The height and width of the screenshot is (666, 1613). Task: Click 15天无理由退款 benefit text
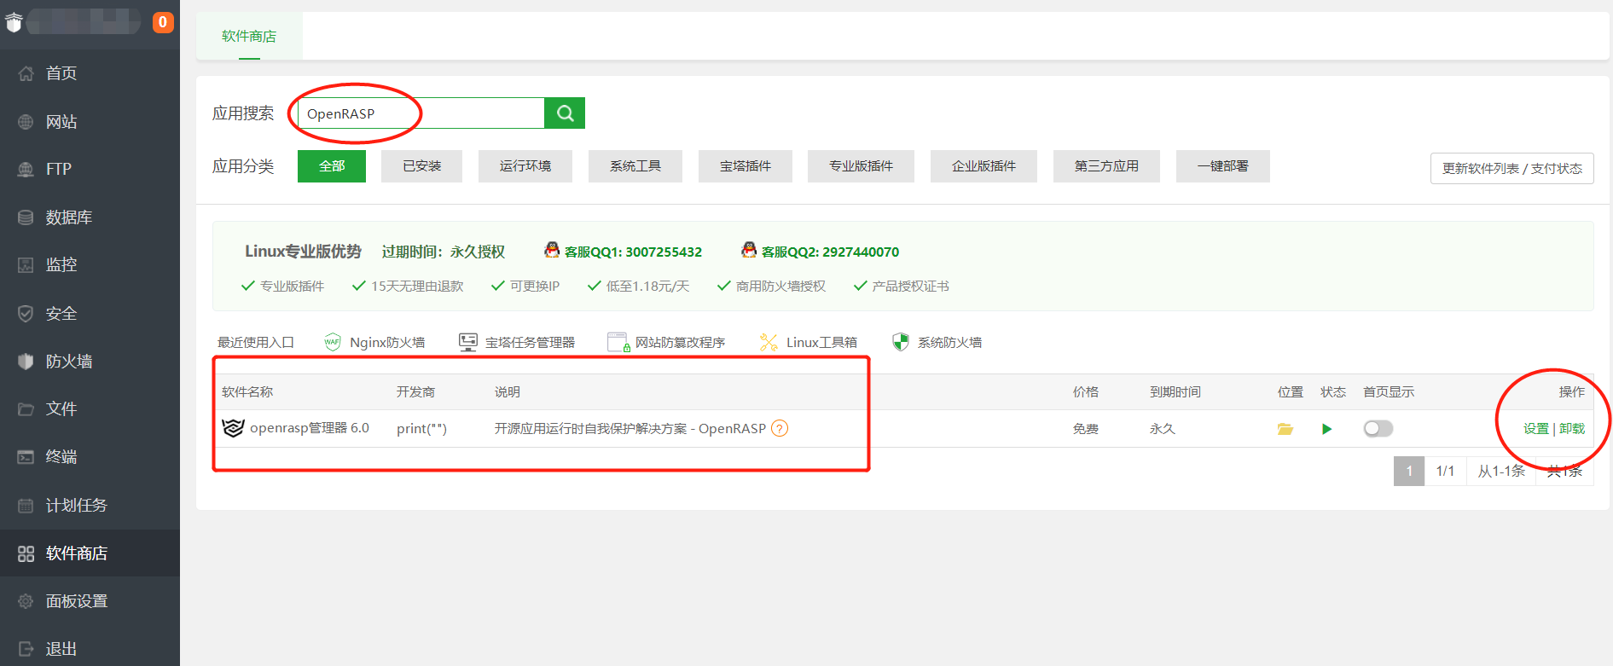(417, 287)
